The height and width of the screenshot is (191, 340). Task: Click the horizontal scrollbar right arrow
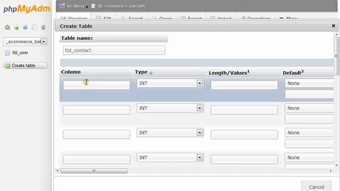click(x=330, y=171)
